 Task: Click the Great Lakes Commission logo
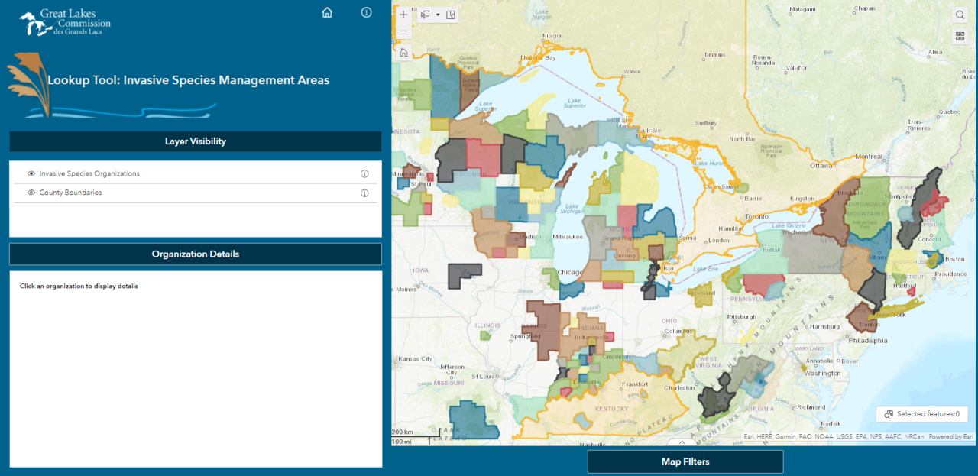click(x=64, y=21)
